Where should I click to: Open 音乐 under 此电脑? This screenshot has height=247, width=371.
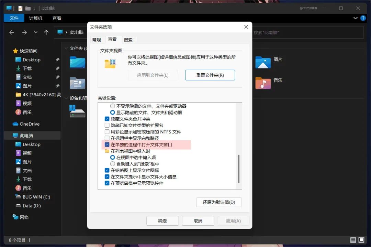point(27,188)
